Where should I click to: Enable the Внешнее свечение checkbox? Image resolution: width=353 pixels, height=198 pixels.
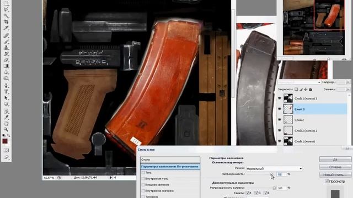pos(143,185)
